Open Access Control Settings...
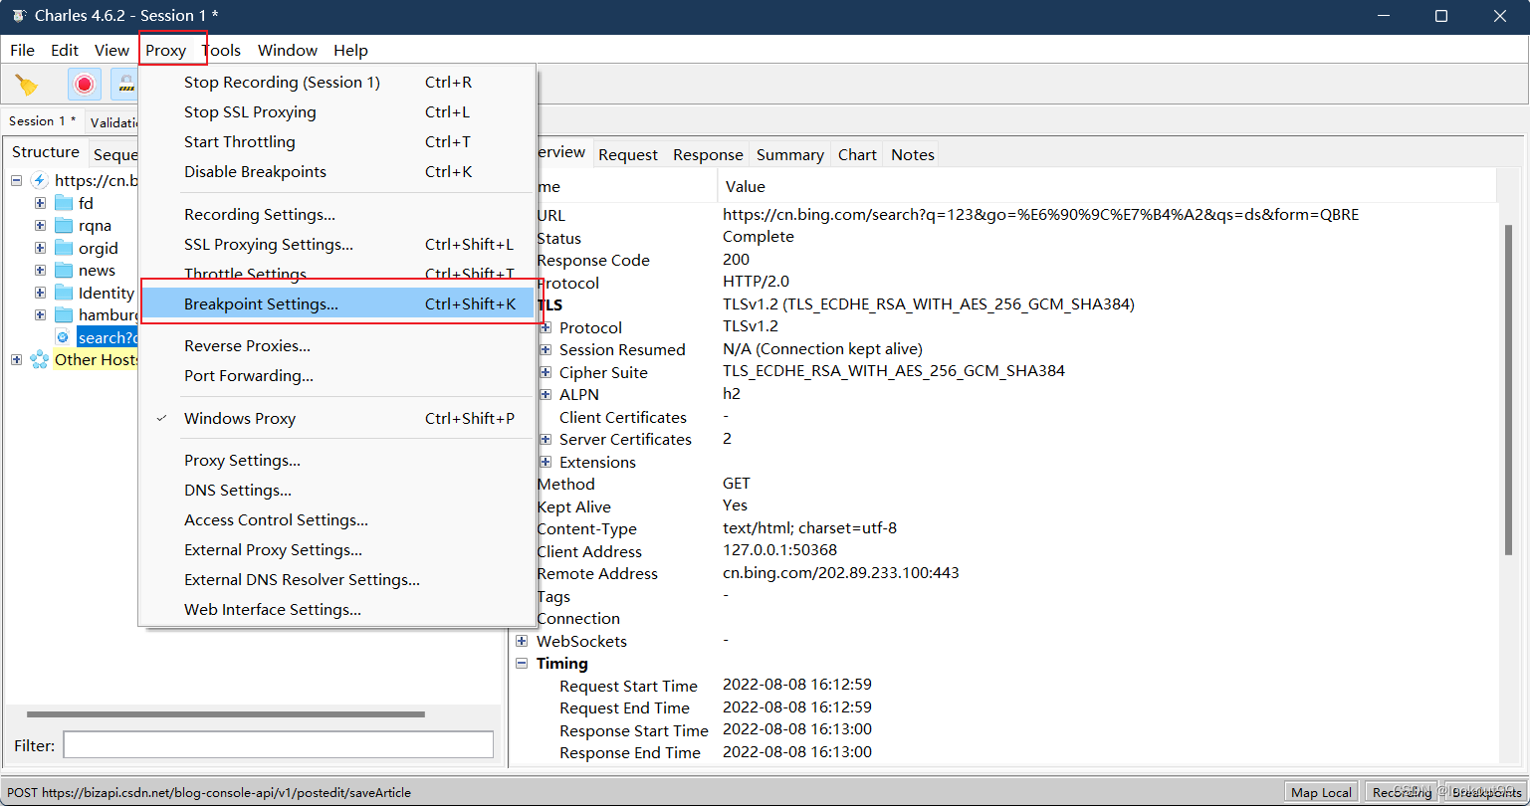This screenshot has height=806, width=1530. [x=336, y=520]
